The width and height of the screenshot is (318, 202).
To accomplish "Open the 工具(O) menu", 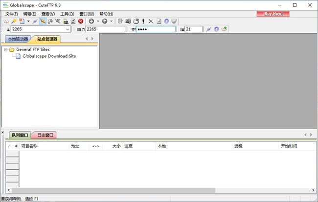I will [x=67, y=14].
